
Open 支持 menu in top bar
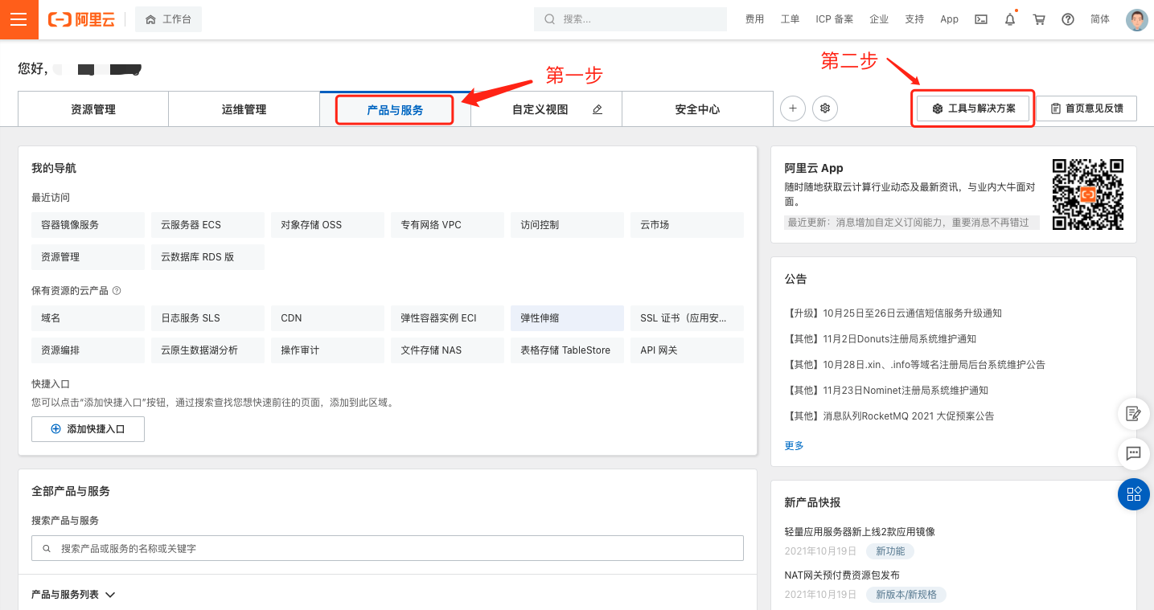(x=914, y=19)
